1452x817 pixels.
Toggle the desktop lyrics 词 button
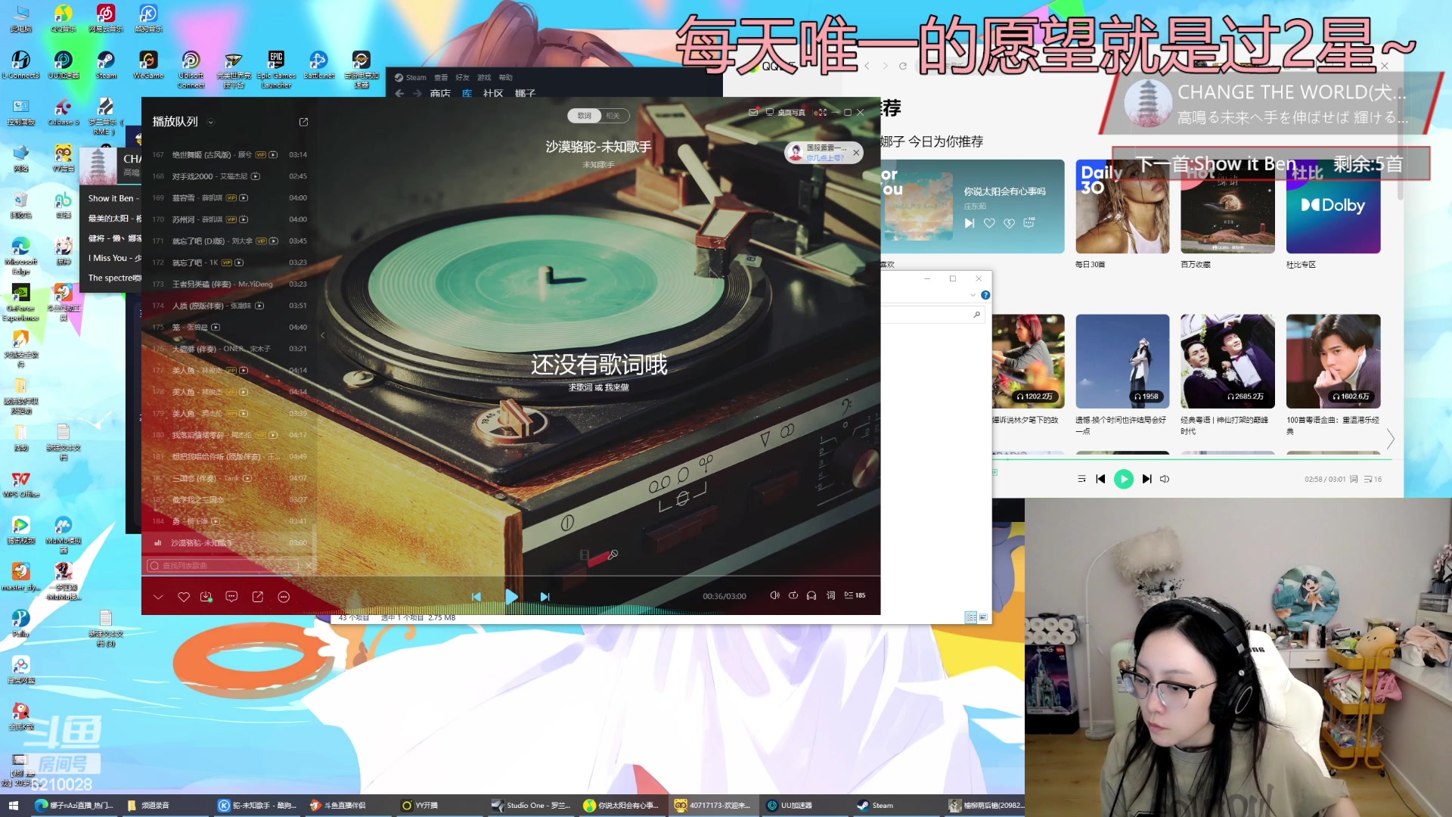[830, 595]
